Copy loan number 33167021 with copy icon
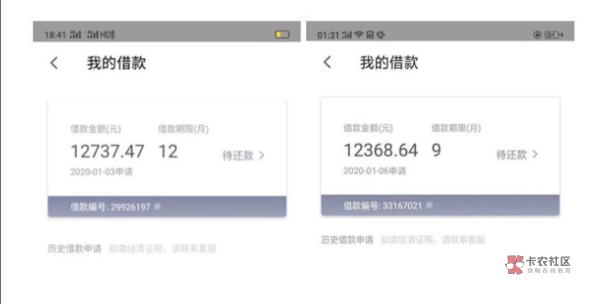The width and height of the screenshot is (606, 304). click(429, 206)
